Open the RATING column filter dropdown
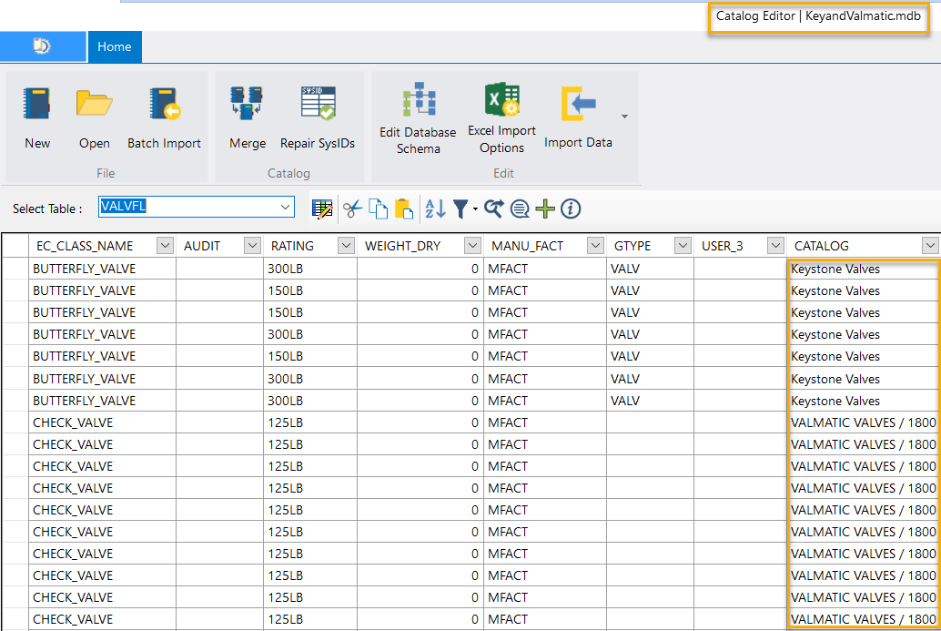 pos(346,246)
